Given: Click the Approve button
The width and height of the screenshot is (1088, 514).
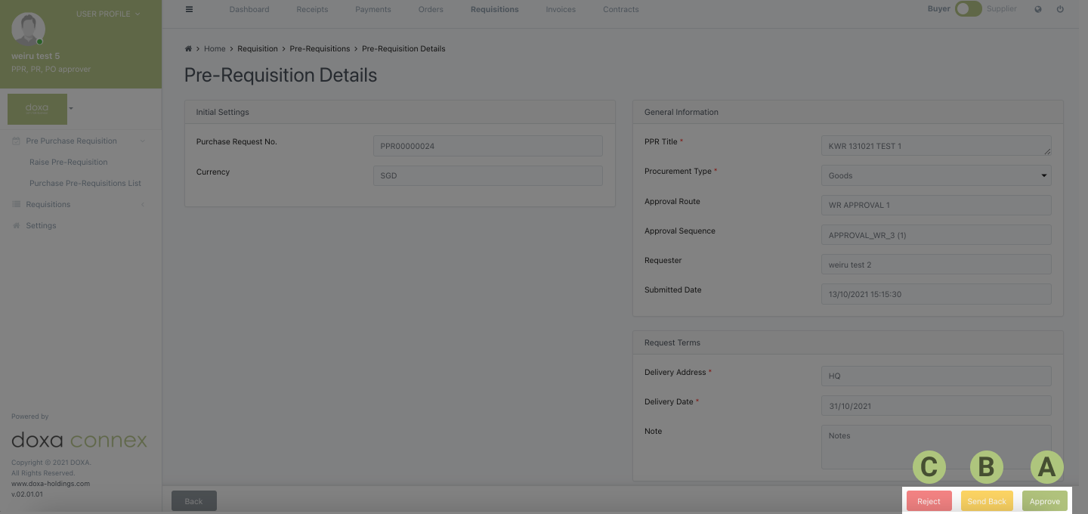Looking at the screenshot, I should tap(1045, 501).
